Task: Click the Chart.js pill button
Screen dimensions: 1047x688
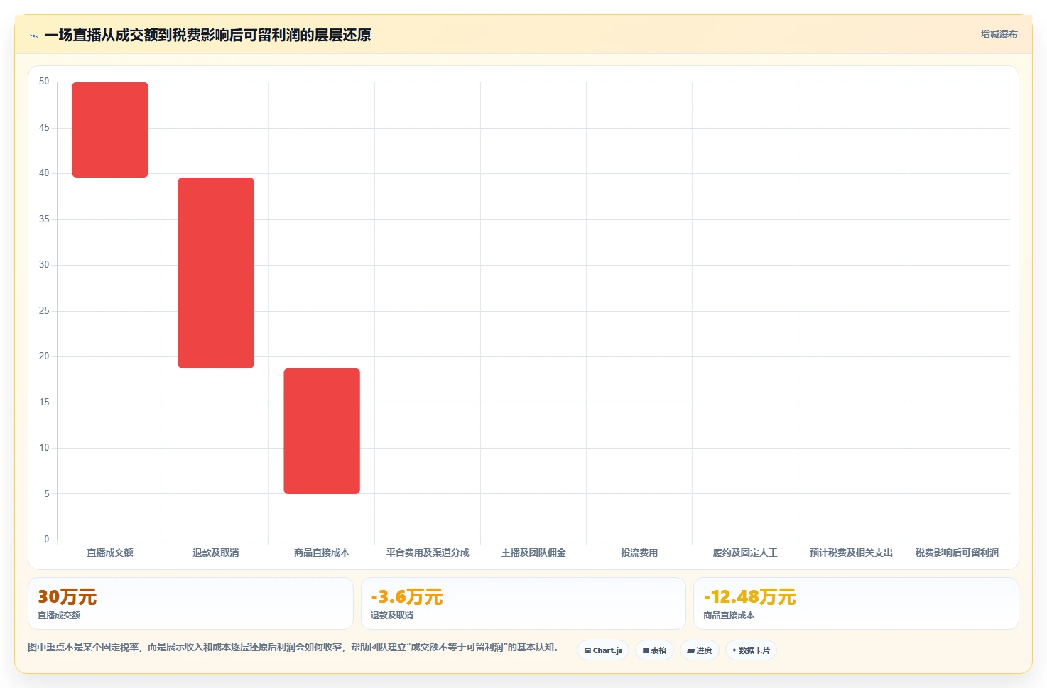Action: (x=603, y=650)
